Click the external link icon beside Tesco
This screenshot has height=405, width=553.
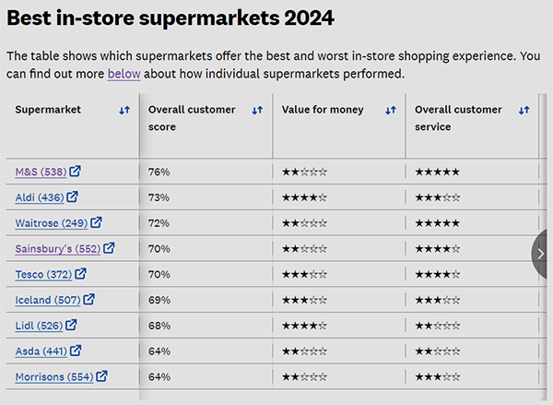pyautogui.click(x=80, y=274)
